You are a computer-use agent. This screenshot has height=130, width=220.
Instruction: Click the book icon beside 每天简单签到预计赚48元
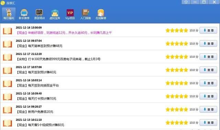point(7,44)
